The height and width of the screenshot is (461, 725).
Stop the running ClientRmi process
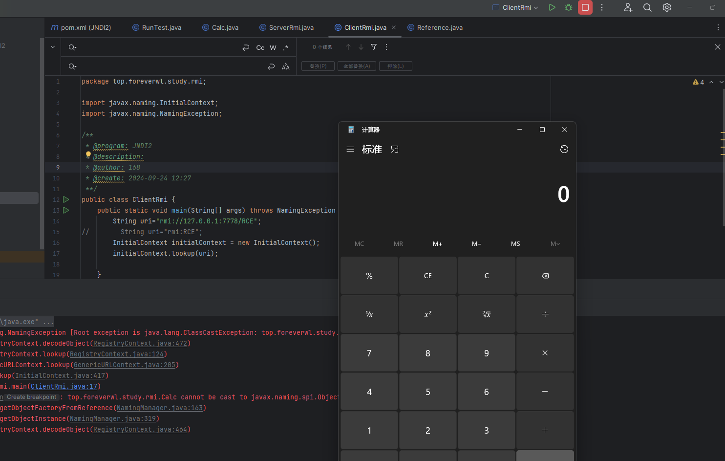585,7
